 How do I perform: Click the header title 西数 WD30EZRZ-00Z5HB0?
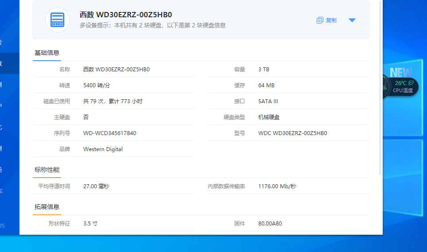pyautogui.click(x=126, y=15)
